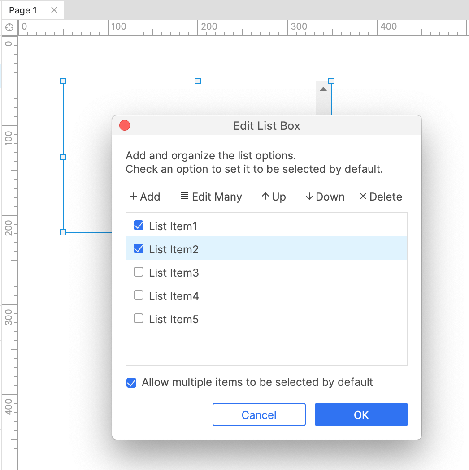
Task: Click the ruler origin crosshair icon
Action: 9,27
